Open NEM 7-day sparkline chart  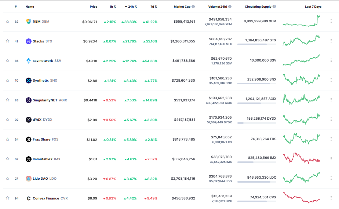(x=301, y=21)
